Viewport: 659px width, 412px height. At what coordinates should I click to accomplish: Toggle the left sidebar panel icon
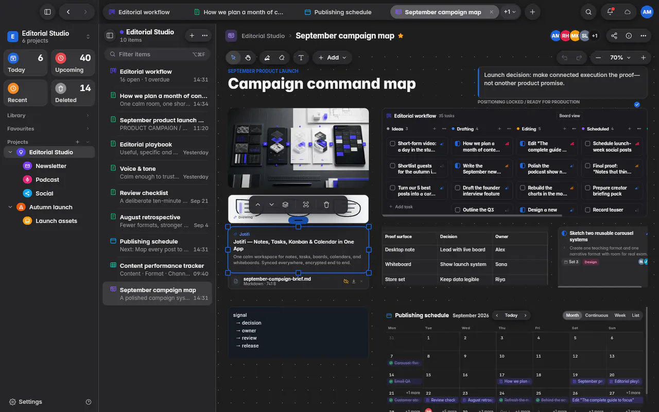(47, 12)
